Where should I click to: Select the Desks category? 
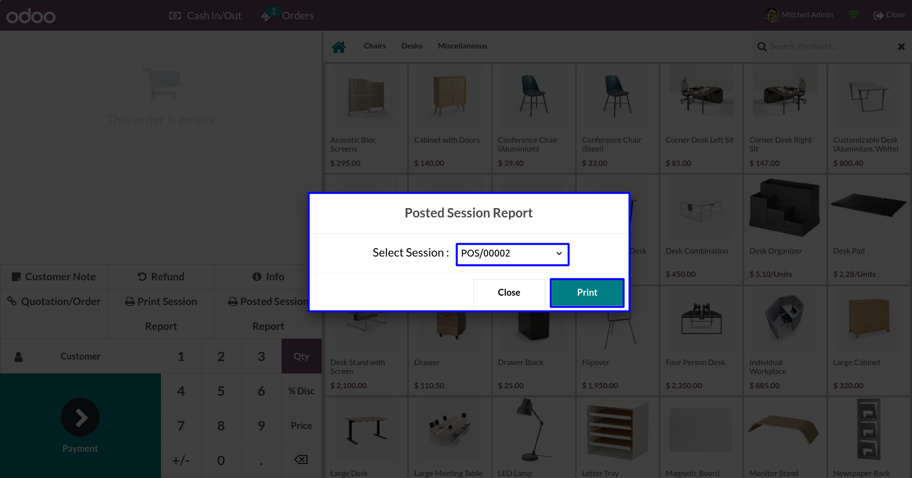(412, 46)
